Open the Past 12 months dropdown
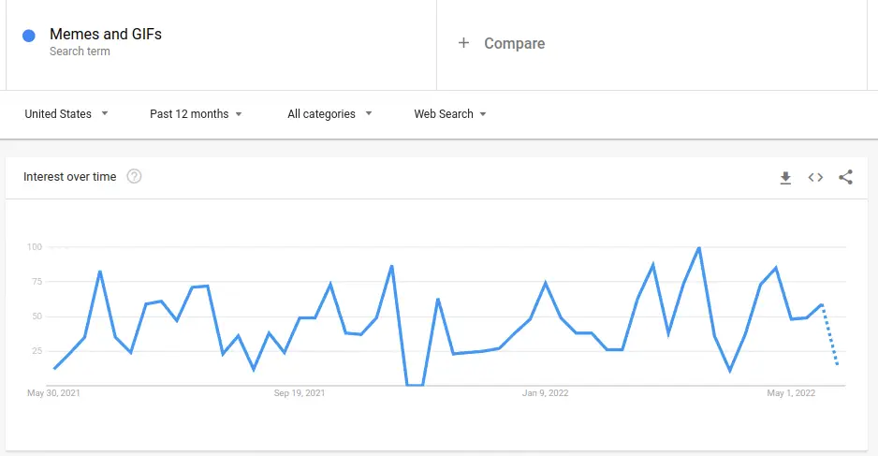This screenshot has height=456, width=878. pos(196,113)
